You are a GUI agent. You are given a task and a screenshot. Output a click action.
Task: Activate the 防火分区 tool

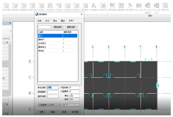139,7
